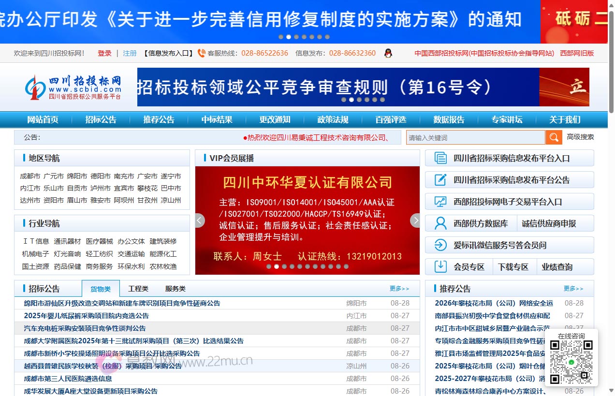Click the search magnifier icon
This screenshot has height=396, width=615.
click(554, 137)
